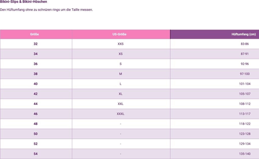This screenshot has height=159, width=259.
Task: Select the M US size cell
Action: [121, 74]
